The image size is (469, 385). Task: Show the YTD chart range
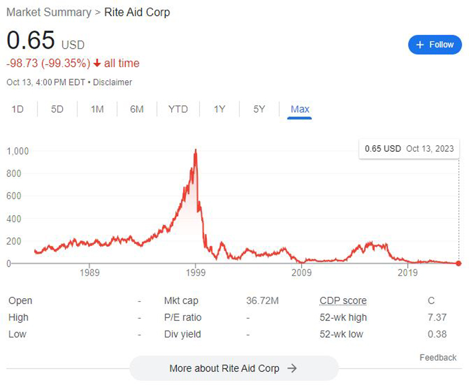[x=178, y=109]
